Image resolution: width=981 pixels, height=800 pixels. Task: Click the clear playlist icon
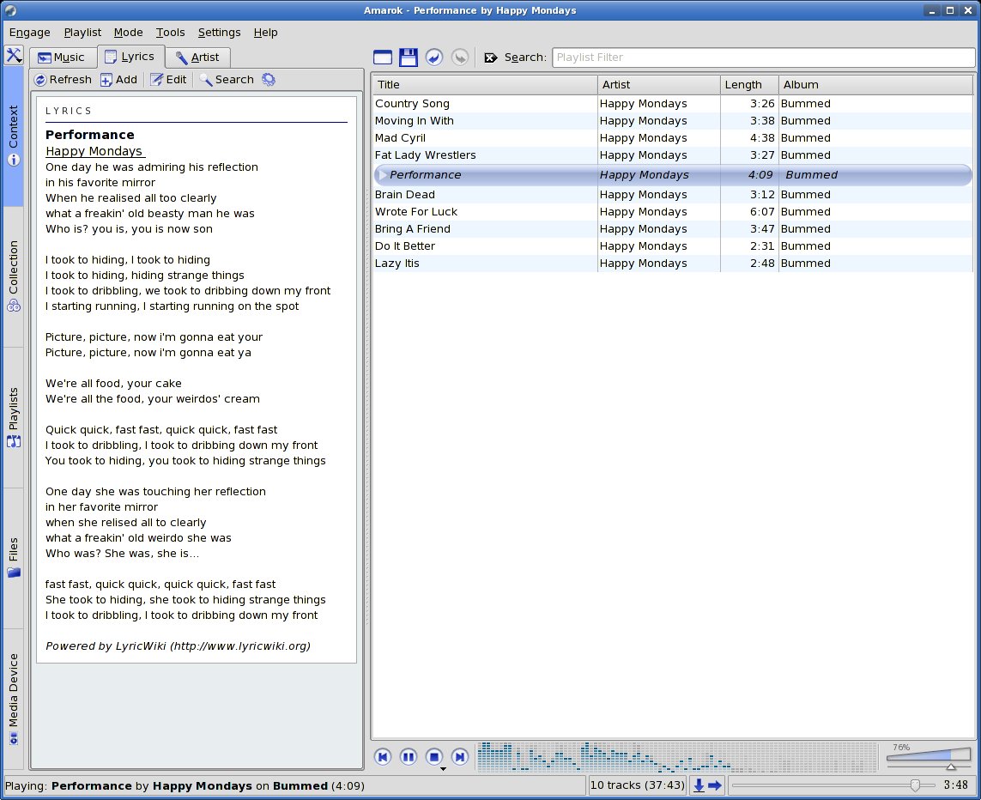(383, 58)
